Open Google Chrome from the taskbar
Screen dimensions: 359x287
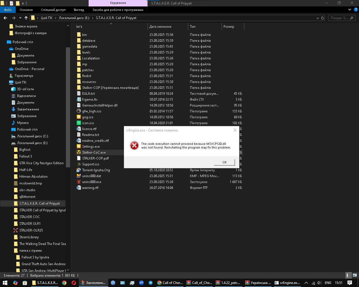[x=64, y=283]
